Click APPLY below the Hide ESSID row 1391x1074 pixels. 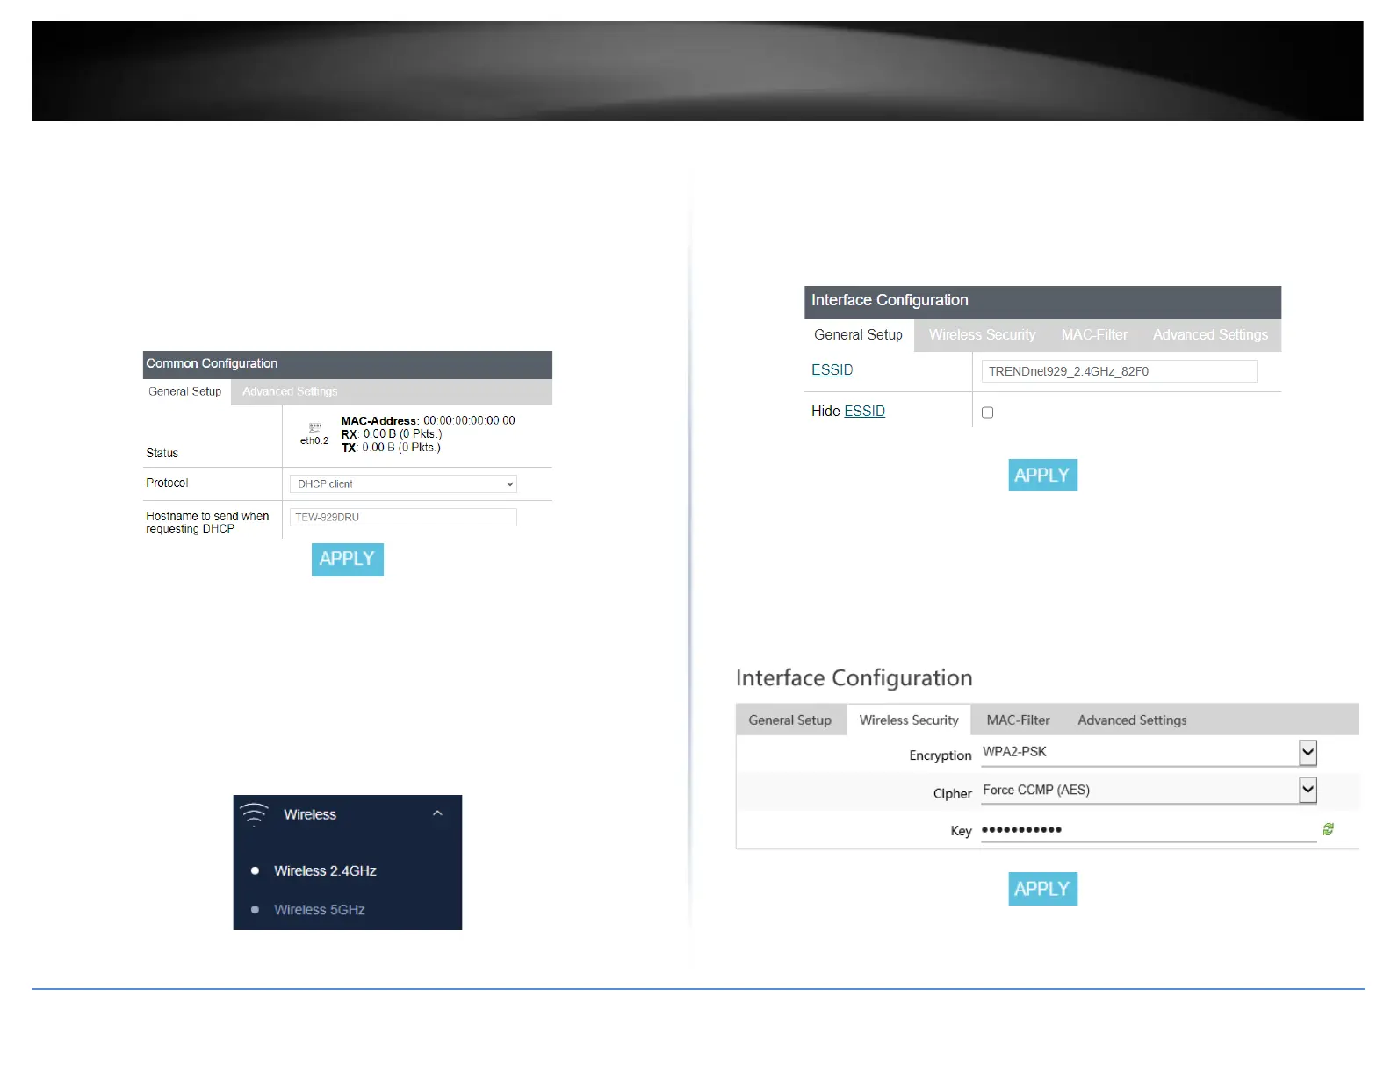[x=1042, y=476]
